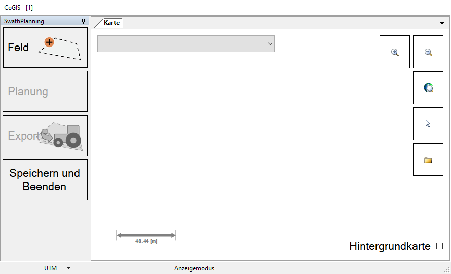Open the empty combo box above the map

[x=185, y=44]
